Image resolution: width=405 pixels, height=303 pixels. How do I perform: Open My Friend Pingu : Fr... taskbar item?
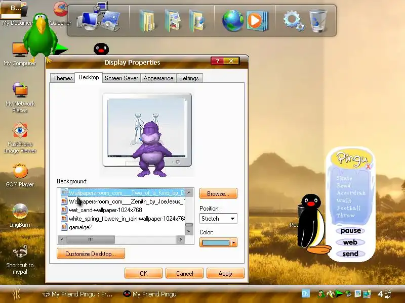click(x=77, y=294)
